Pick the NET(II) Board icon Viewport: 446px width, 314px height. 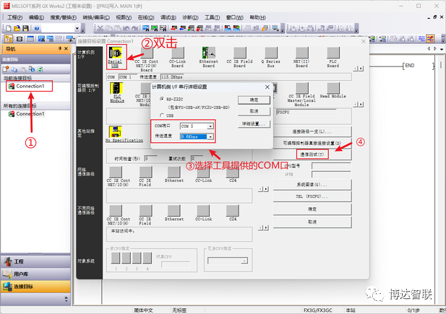[x=301, y=53]
